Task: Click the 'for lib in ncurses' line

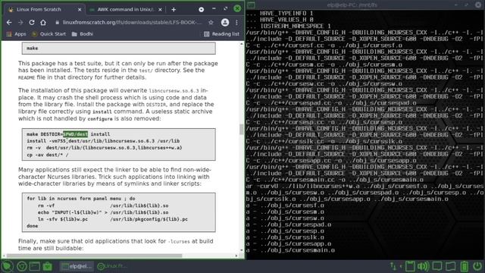Action: tap(81, 199)
